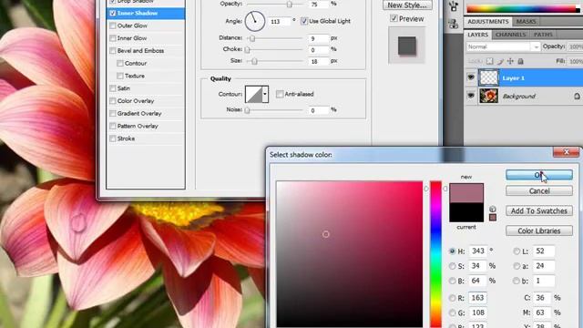Open the Contour picker dropdown arrow

point(265,94)
